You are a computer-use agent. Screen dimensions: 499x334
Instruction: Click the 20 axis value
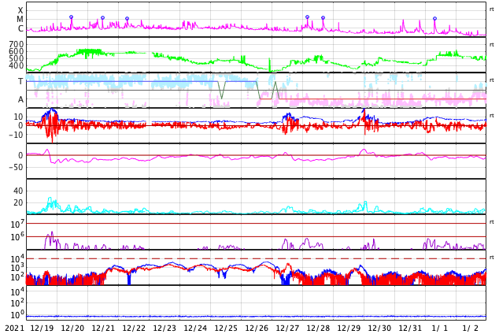pos(18,202)
